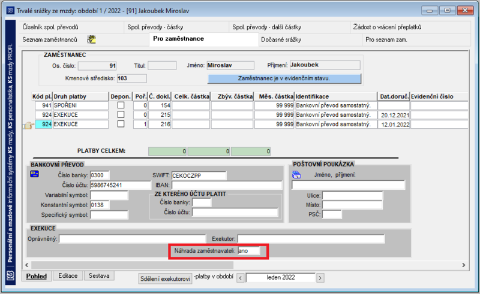Click the Specifický symbol field
The height and width of the screenshot is (294, 480).
point(109,214)
